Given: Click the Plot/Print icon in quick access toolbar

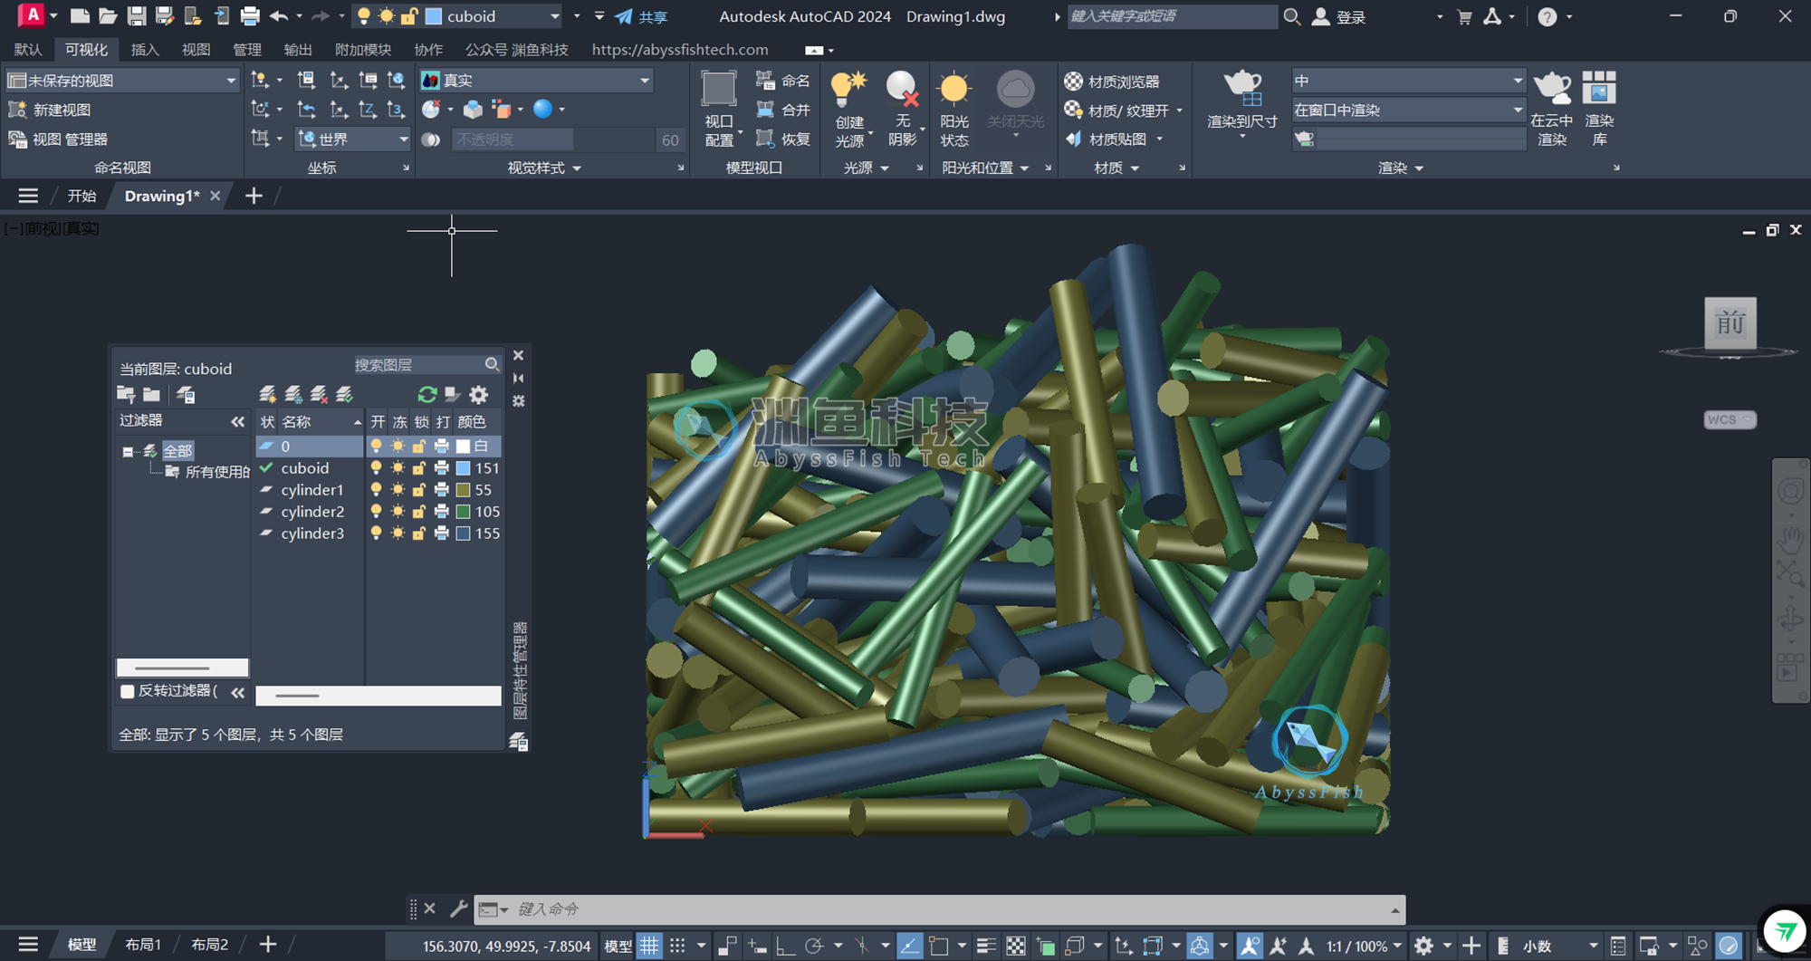Looking at the screenshot, I should point(250,16).
